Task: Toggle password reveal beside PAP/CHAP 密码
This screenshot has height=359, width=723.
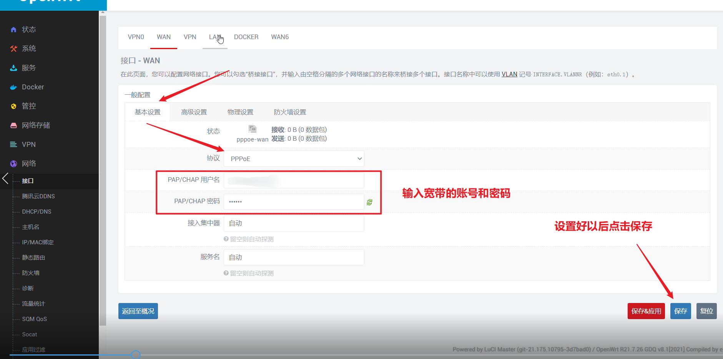Action: click(x=370, y=202)
